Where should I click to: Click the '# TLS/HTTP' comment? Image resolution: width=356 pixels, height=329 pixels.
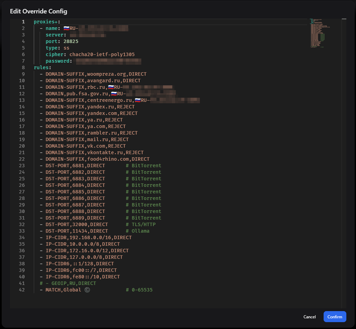coord(141,224)
